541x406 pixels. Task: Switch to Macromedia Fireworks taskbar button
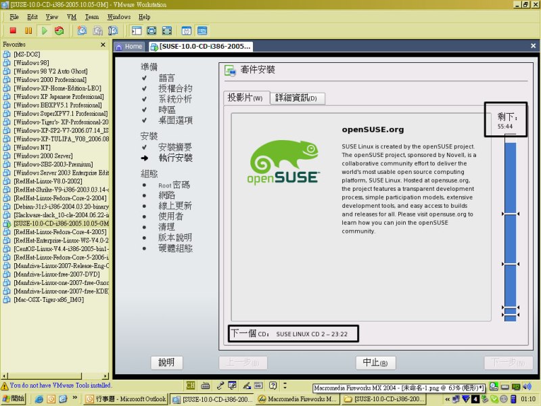pyautogui.click(x=298, y=399)
